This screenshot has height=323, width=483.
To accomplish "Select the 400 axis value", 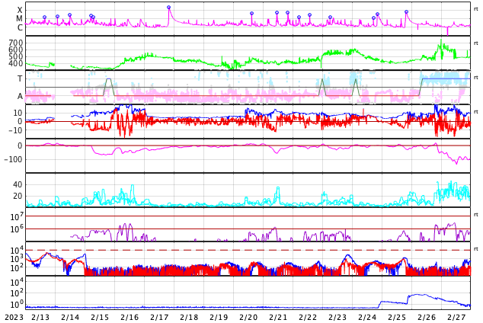I will (16, 63).
